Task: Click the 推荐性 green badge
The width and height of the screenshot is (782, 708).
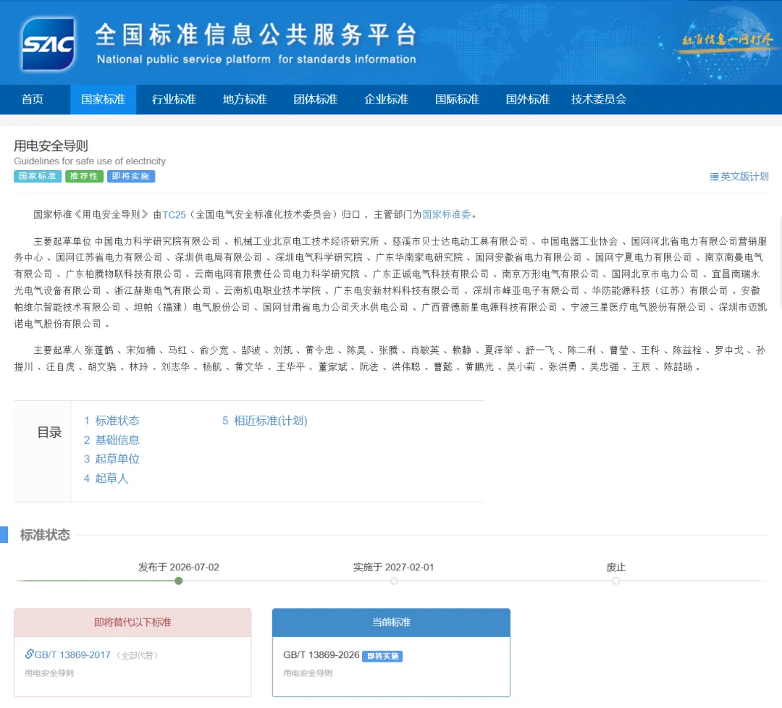Action: pyautogui.click(x=84, y=176)
